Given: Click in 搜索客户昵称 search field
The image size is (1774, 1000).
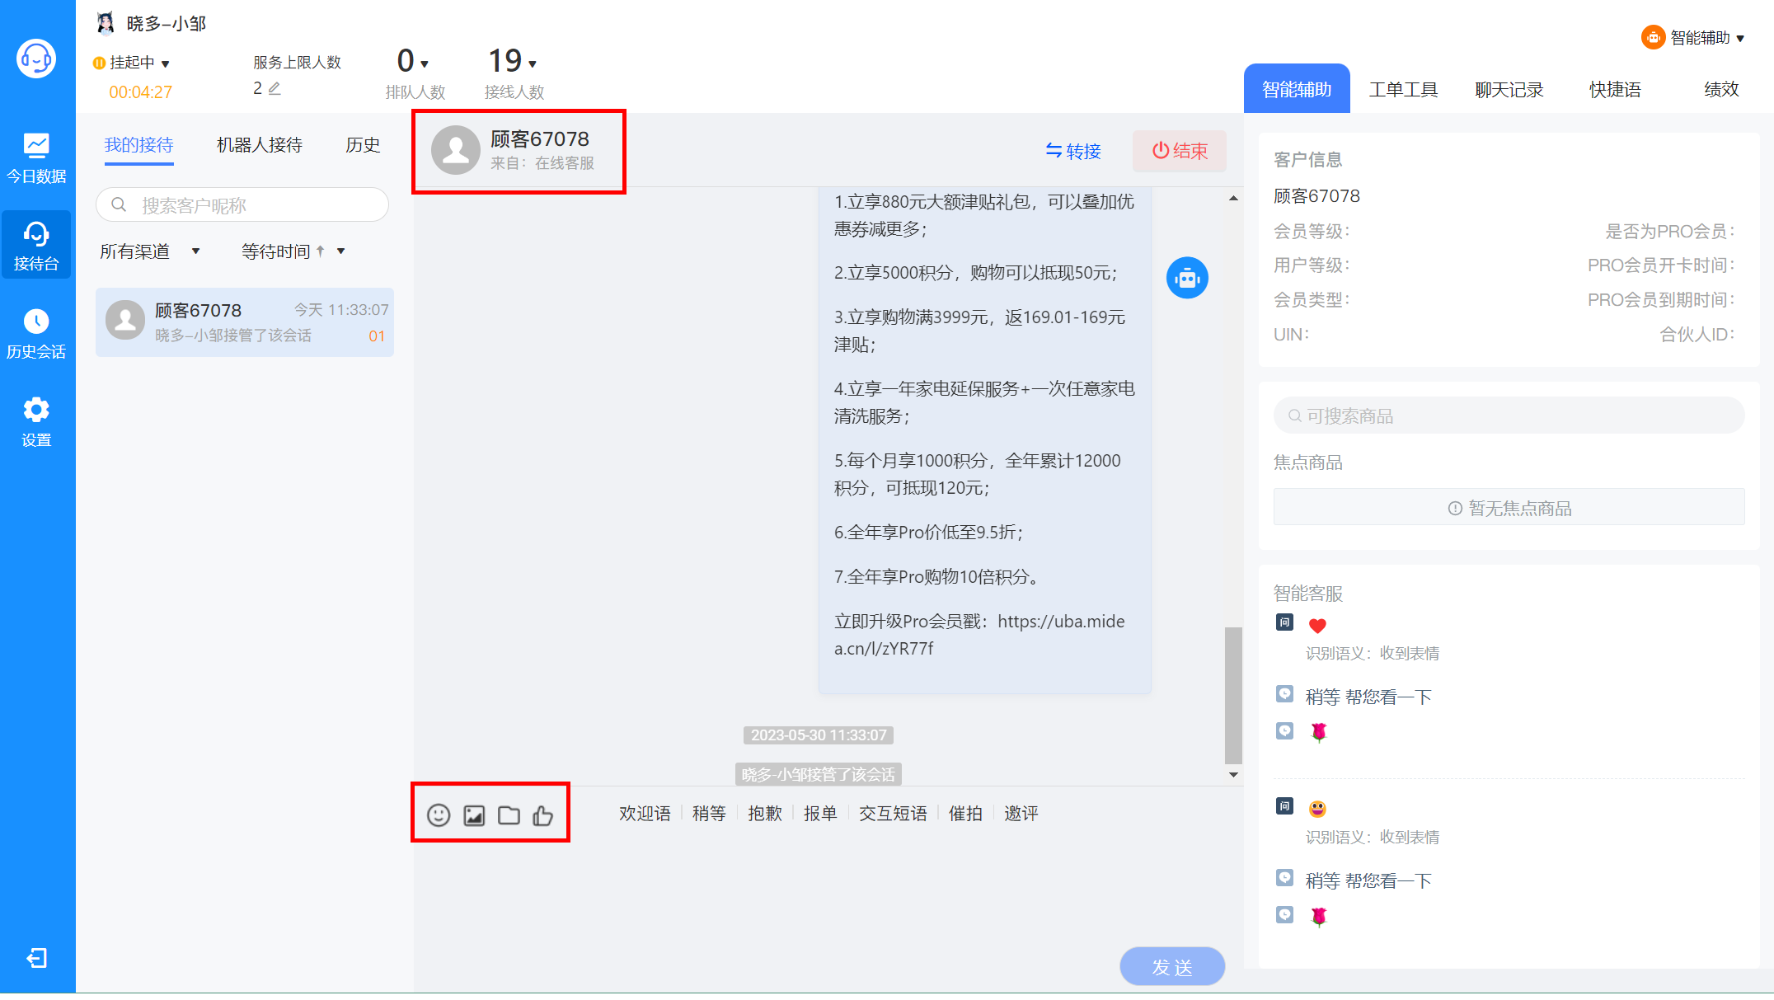Looking at the screenshot, I should tap(242, 204).
